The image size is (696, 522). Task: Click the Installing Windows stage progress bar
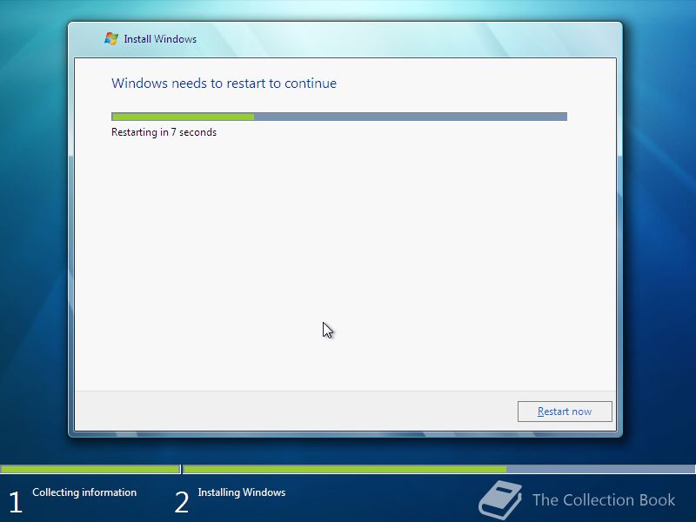pos(439,469)
